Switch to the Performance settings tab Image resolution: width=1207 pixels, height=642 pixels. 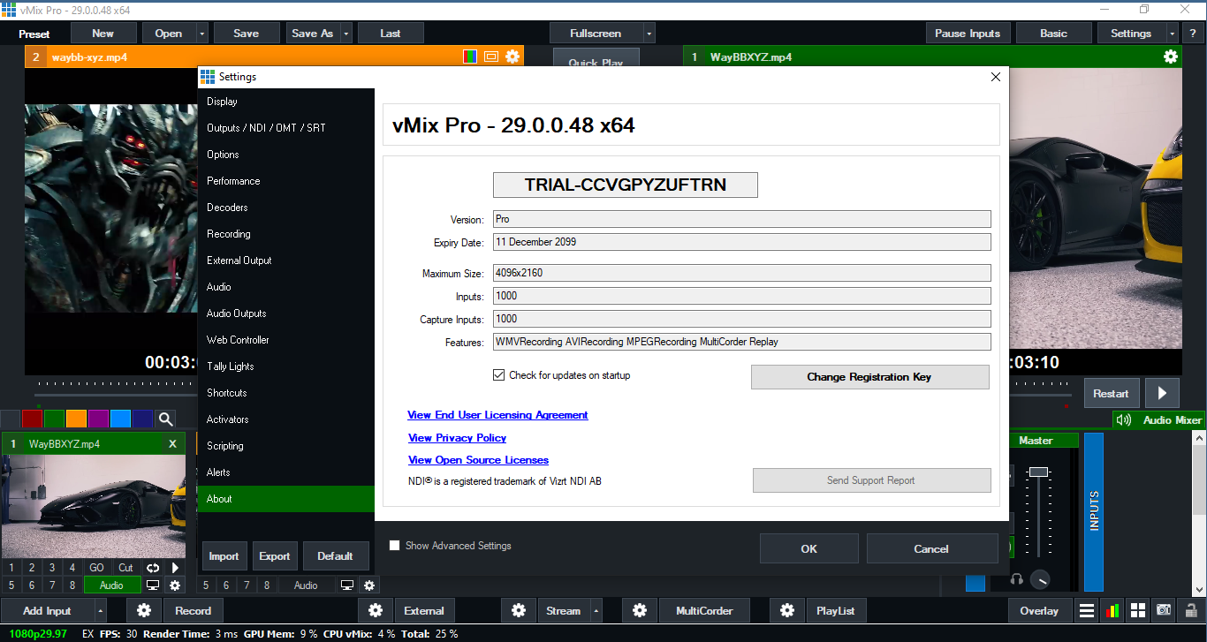click(x=286, y=181)
